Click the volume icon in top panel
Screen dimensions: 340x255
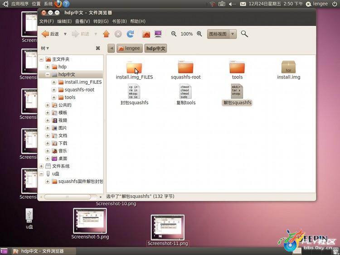pyautogui.click(x=232, y=4)
